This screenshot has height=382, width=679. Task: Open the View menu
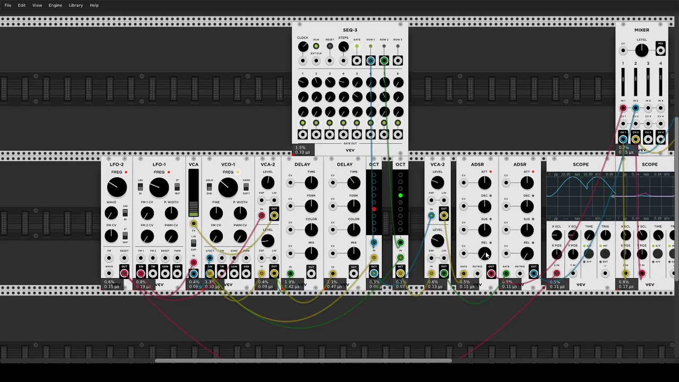click(x=37, y=5)
